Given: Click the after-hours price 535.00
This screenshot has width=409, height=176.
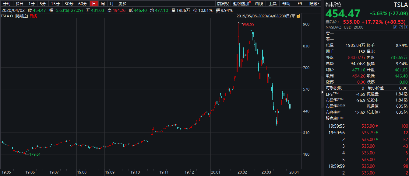Looking at the screenshot, I should tap(351, 22).
